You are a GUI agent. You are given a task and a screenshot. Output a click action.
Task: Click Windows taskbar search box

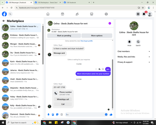click(23, 122)
